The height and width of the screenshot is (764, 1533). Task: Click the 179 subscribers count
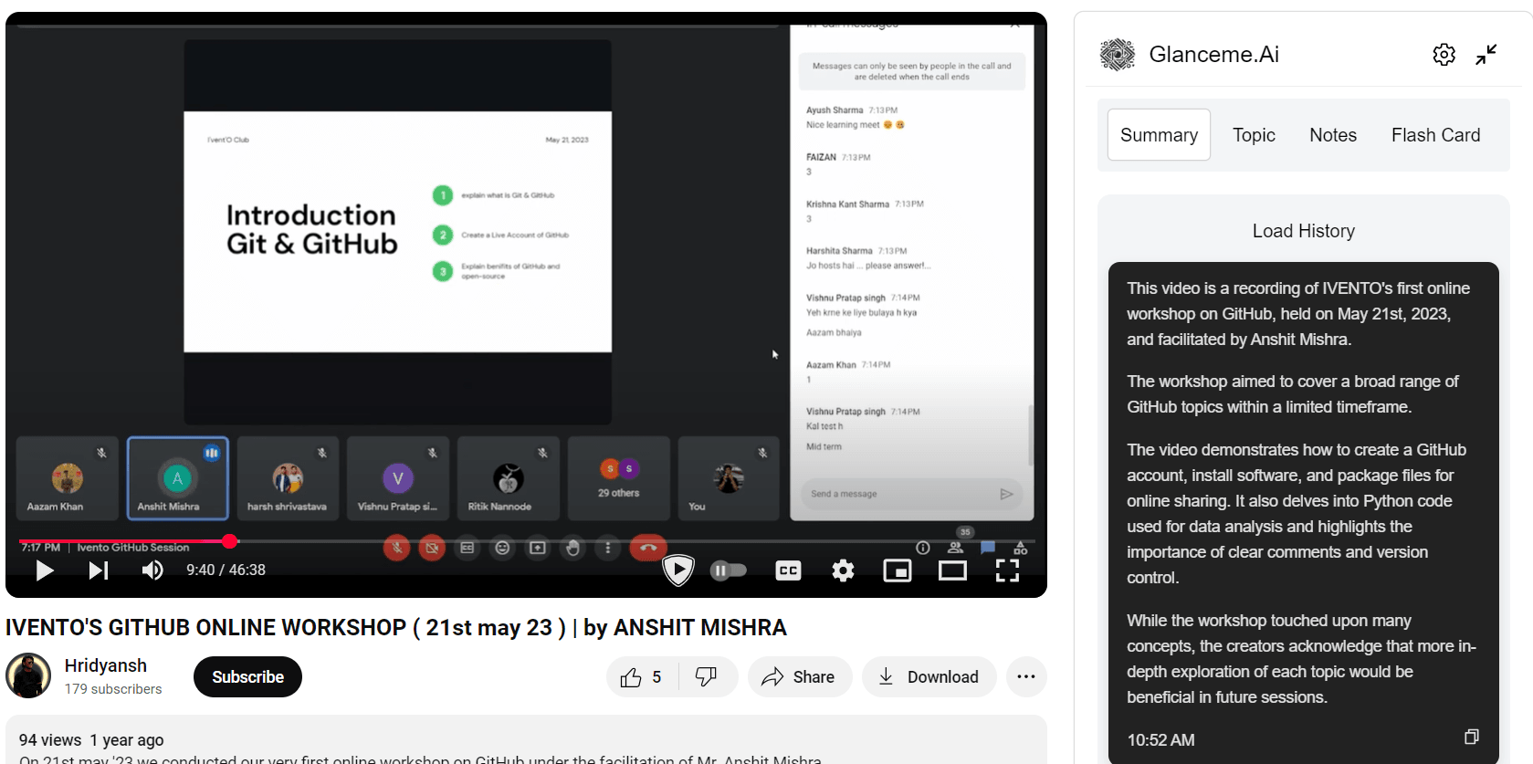[113, 689]
